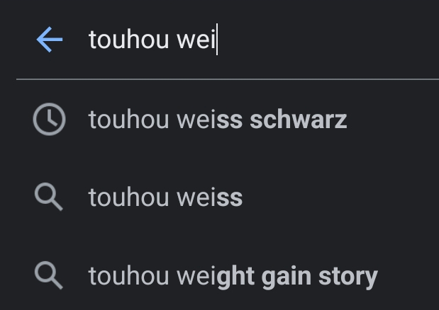Screen dimensions: 439x310
Task: Choose the "touhou weiss" search suggestion
Action: (x=165, y=198)
